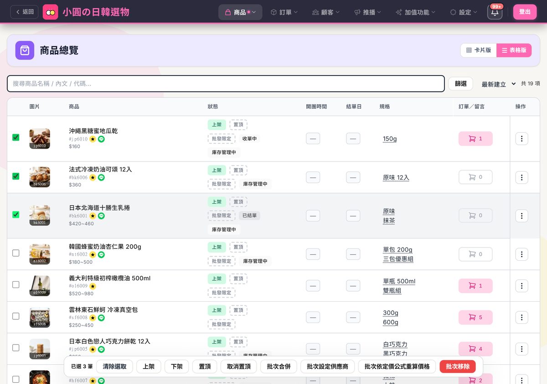Open the 最新建立 sort dropdown
The height and width of the screenshot is (384, 547).
tap(499, 84)
